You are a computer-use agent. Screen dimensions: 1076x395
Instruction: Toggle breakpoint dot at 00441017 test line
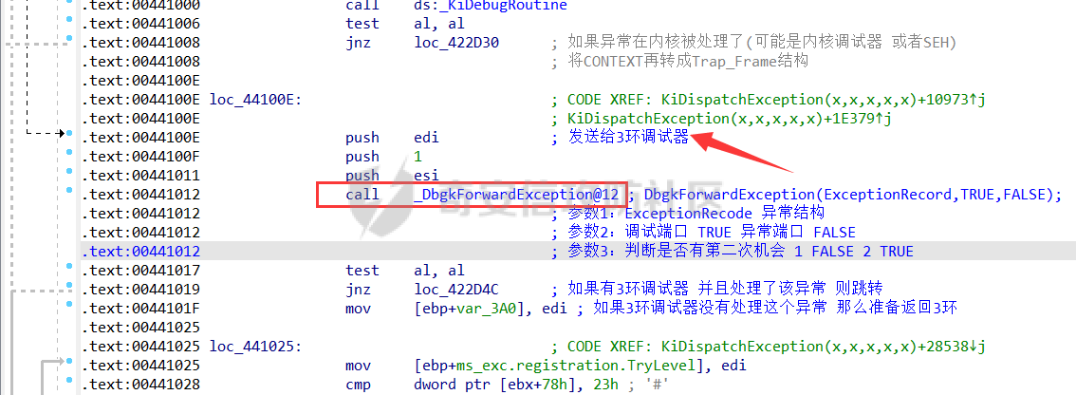(69, 266)
